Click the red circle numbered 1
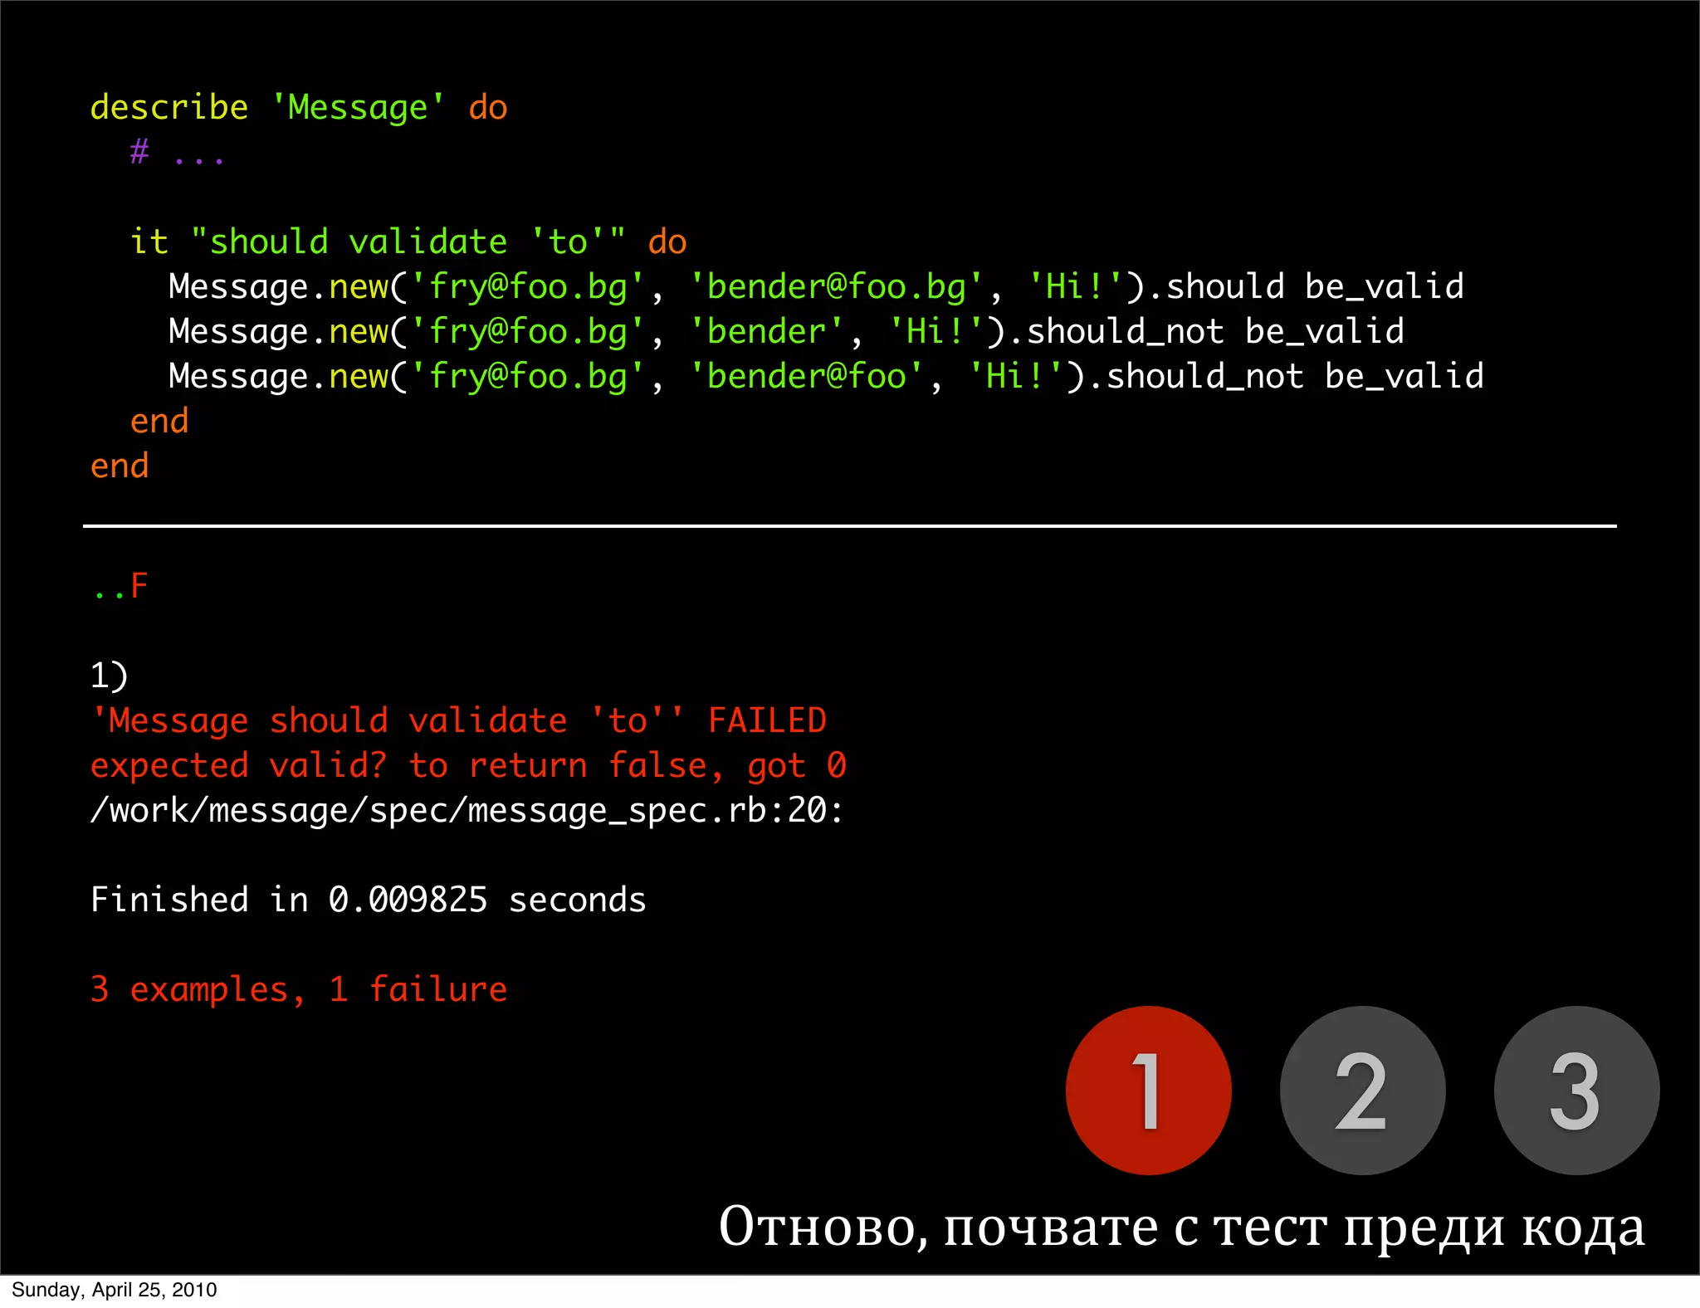 coord(1148,1090)
